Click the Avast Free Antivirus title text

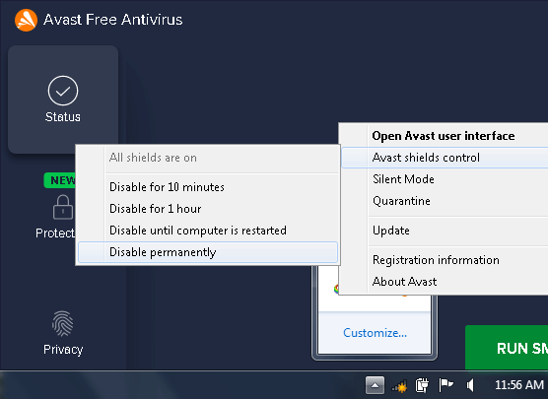pyautogui.click(x=113, y=20)
